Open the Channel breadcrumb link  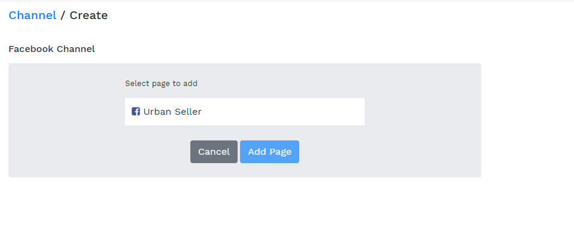32,16
